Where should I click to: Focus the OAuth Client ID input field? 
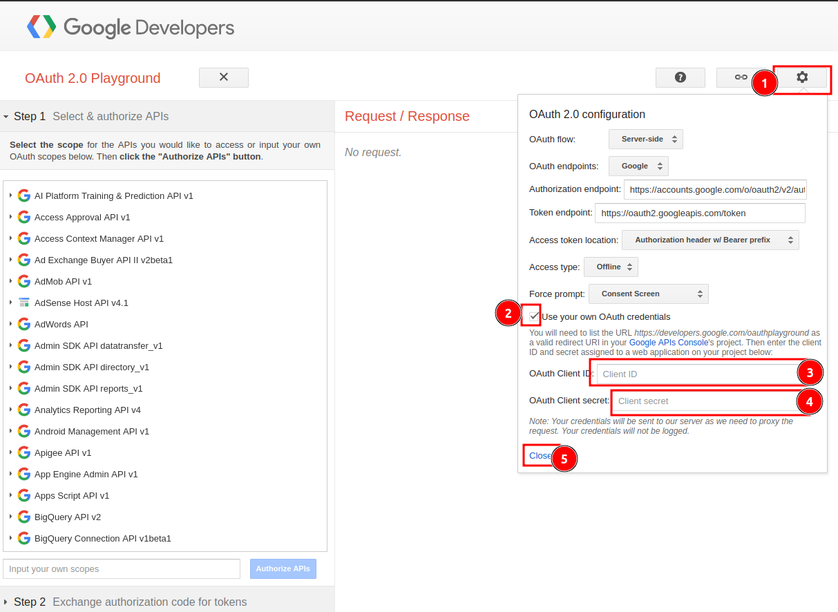pyautogui.click(x=700, y=374)
